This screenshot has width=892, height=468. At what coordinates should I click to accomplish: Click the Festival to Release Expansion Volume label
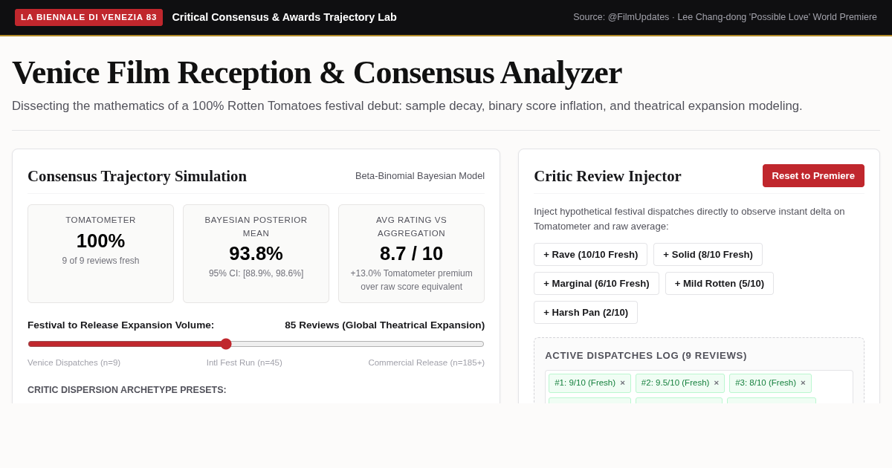click(x=120, y=325)
